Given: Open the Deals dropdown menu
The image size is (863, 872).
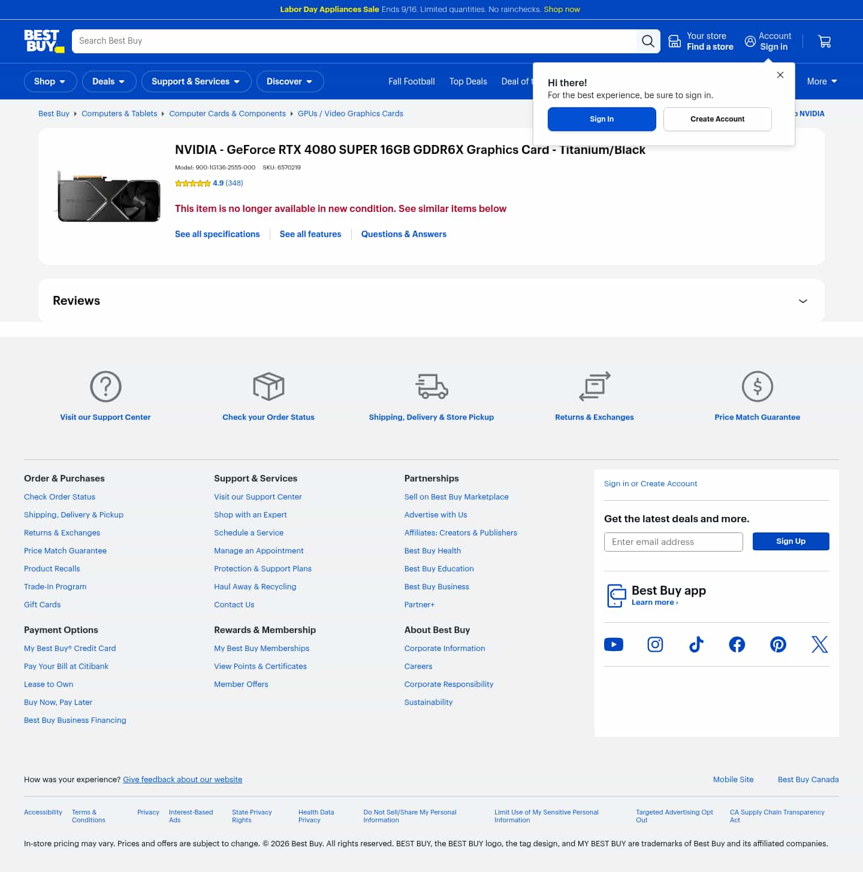Looking at the screenshot, I should coord(109,81).
